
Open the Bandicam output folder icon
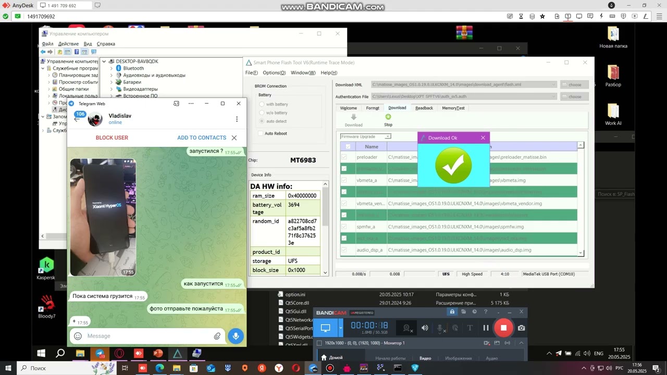[x=463, y=312]
